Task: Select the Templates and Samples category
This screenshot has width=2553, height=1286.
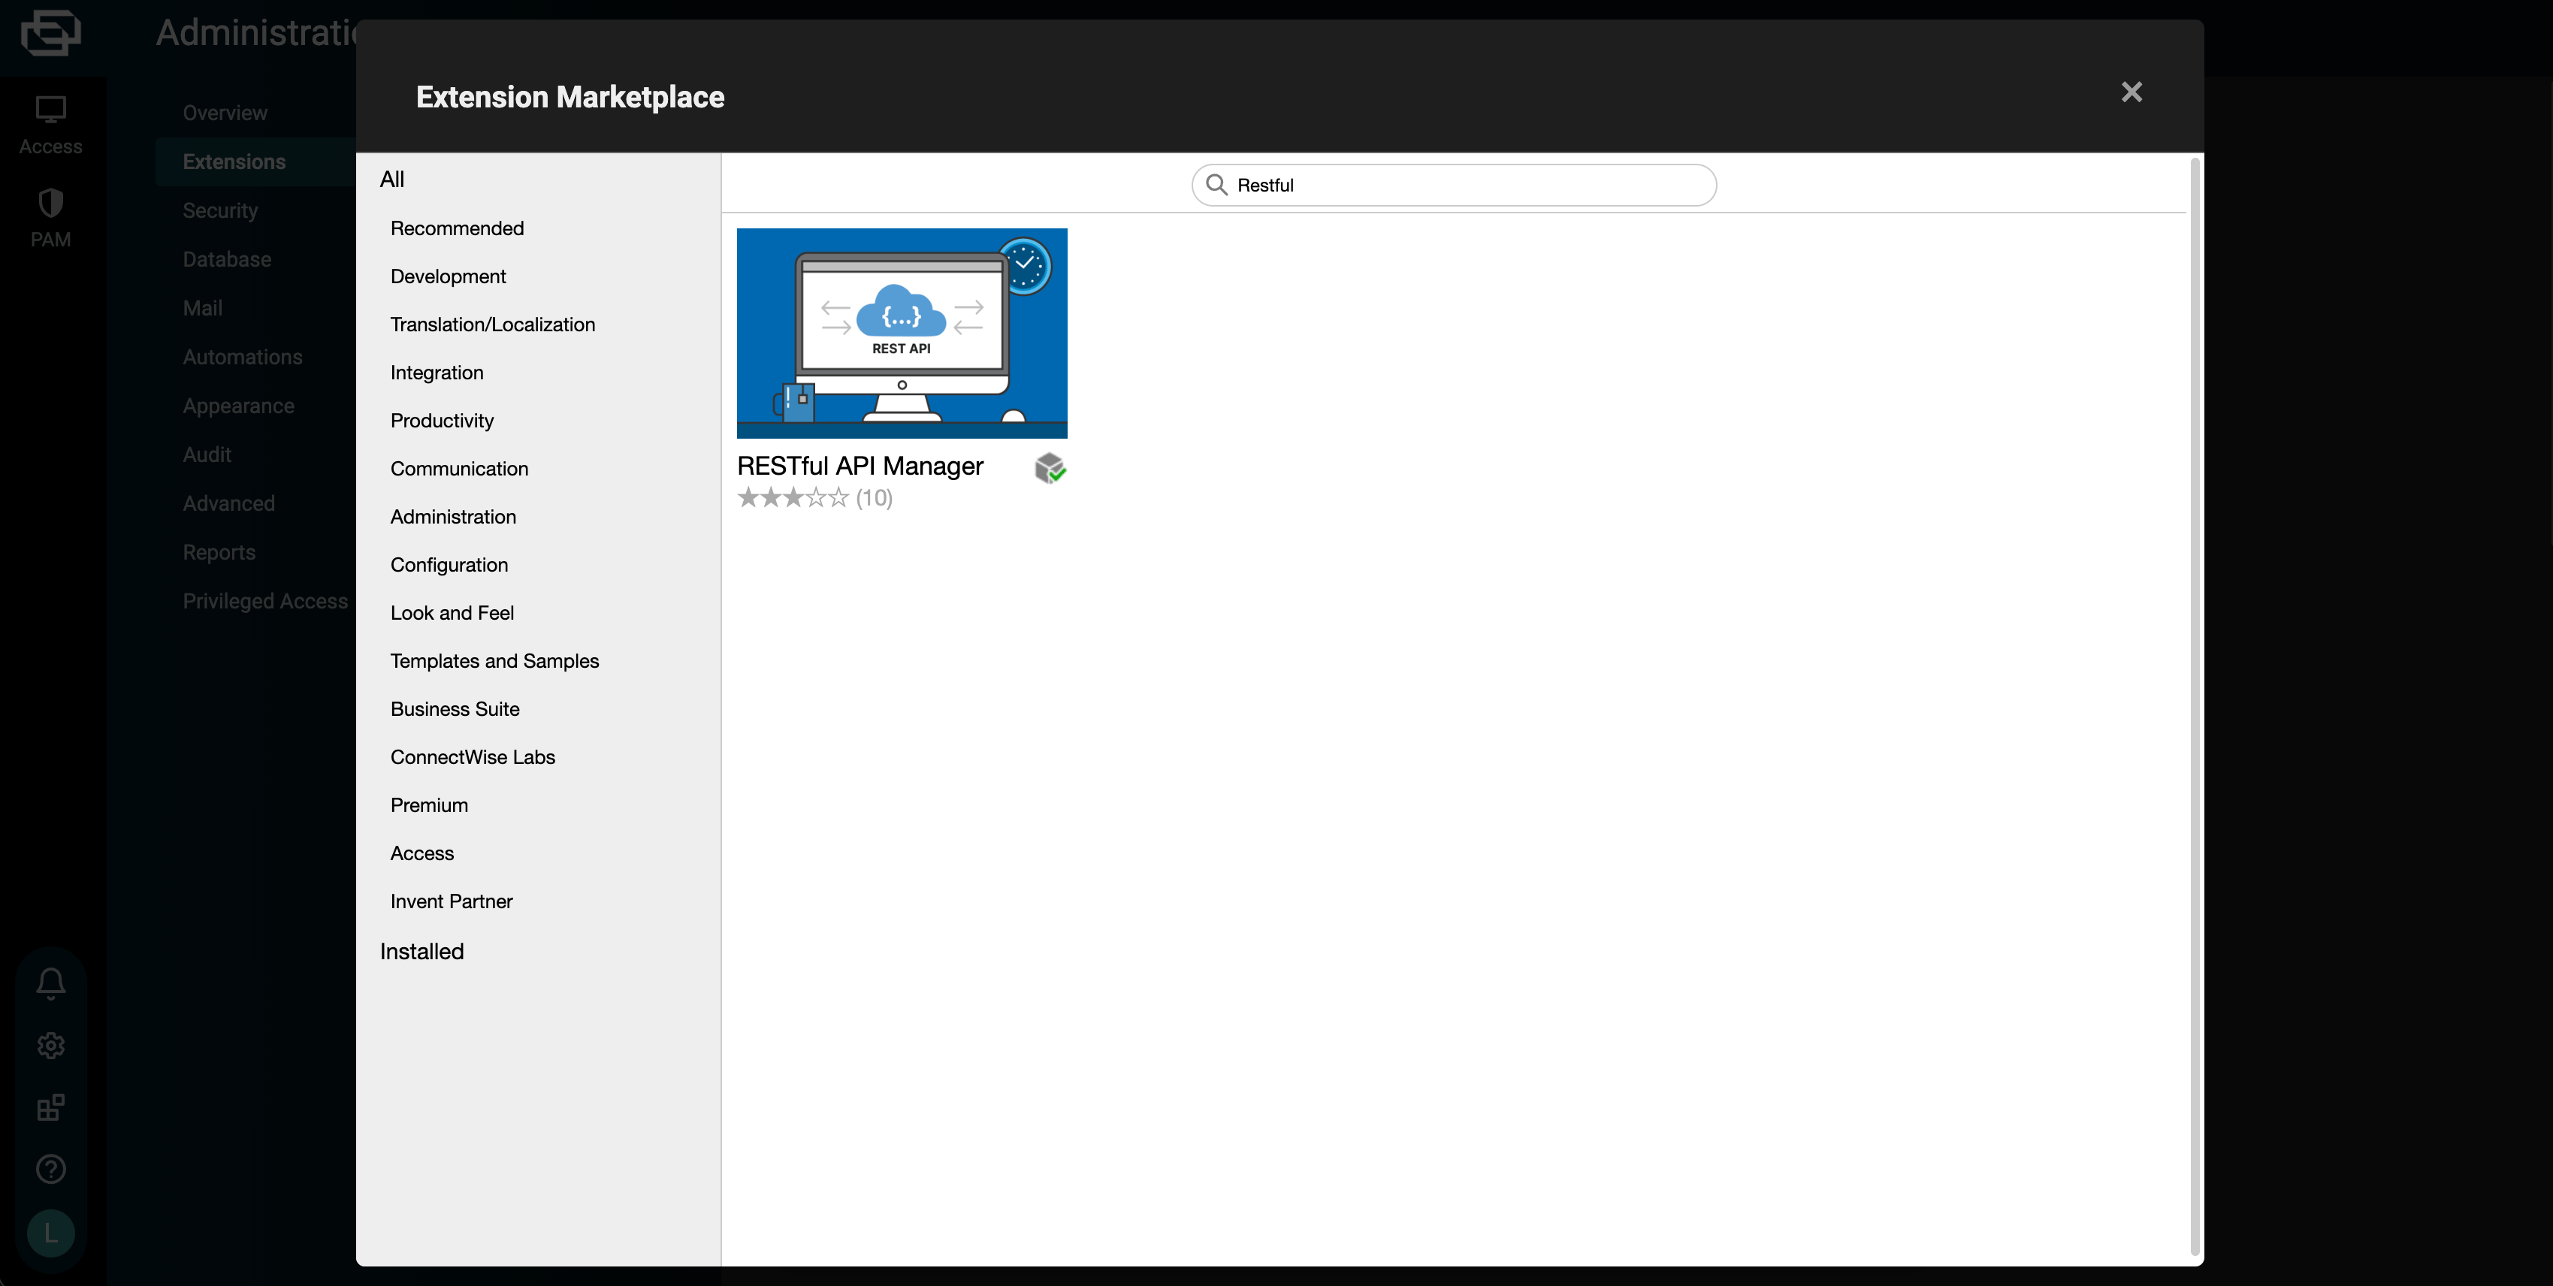Action: click(494, 661)
